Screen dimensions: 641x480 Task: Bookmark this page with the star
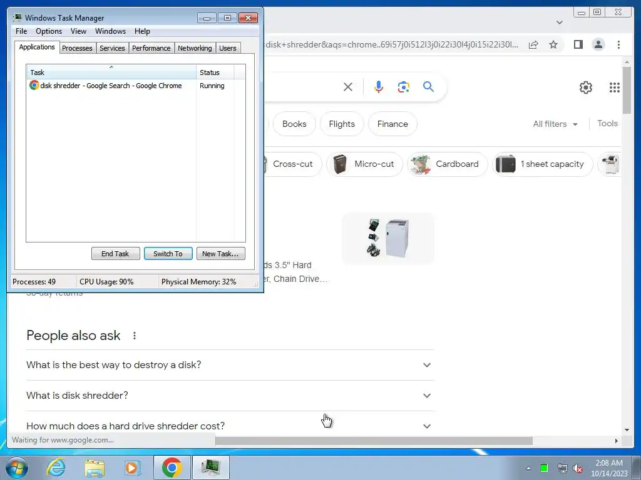click(x=553, y=44)
